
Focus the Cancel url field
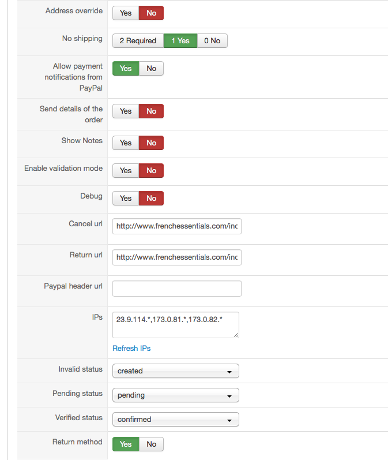point(176,227)
